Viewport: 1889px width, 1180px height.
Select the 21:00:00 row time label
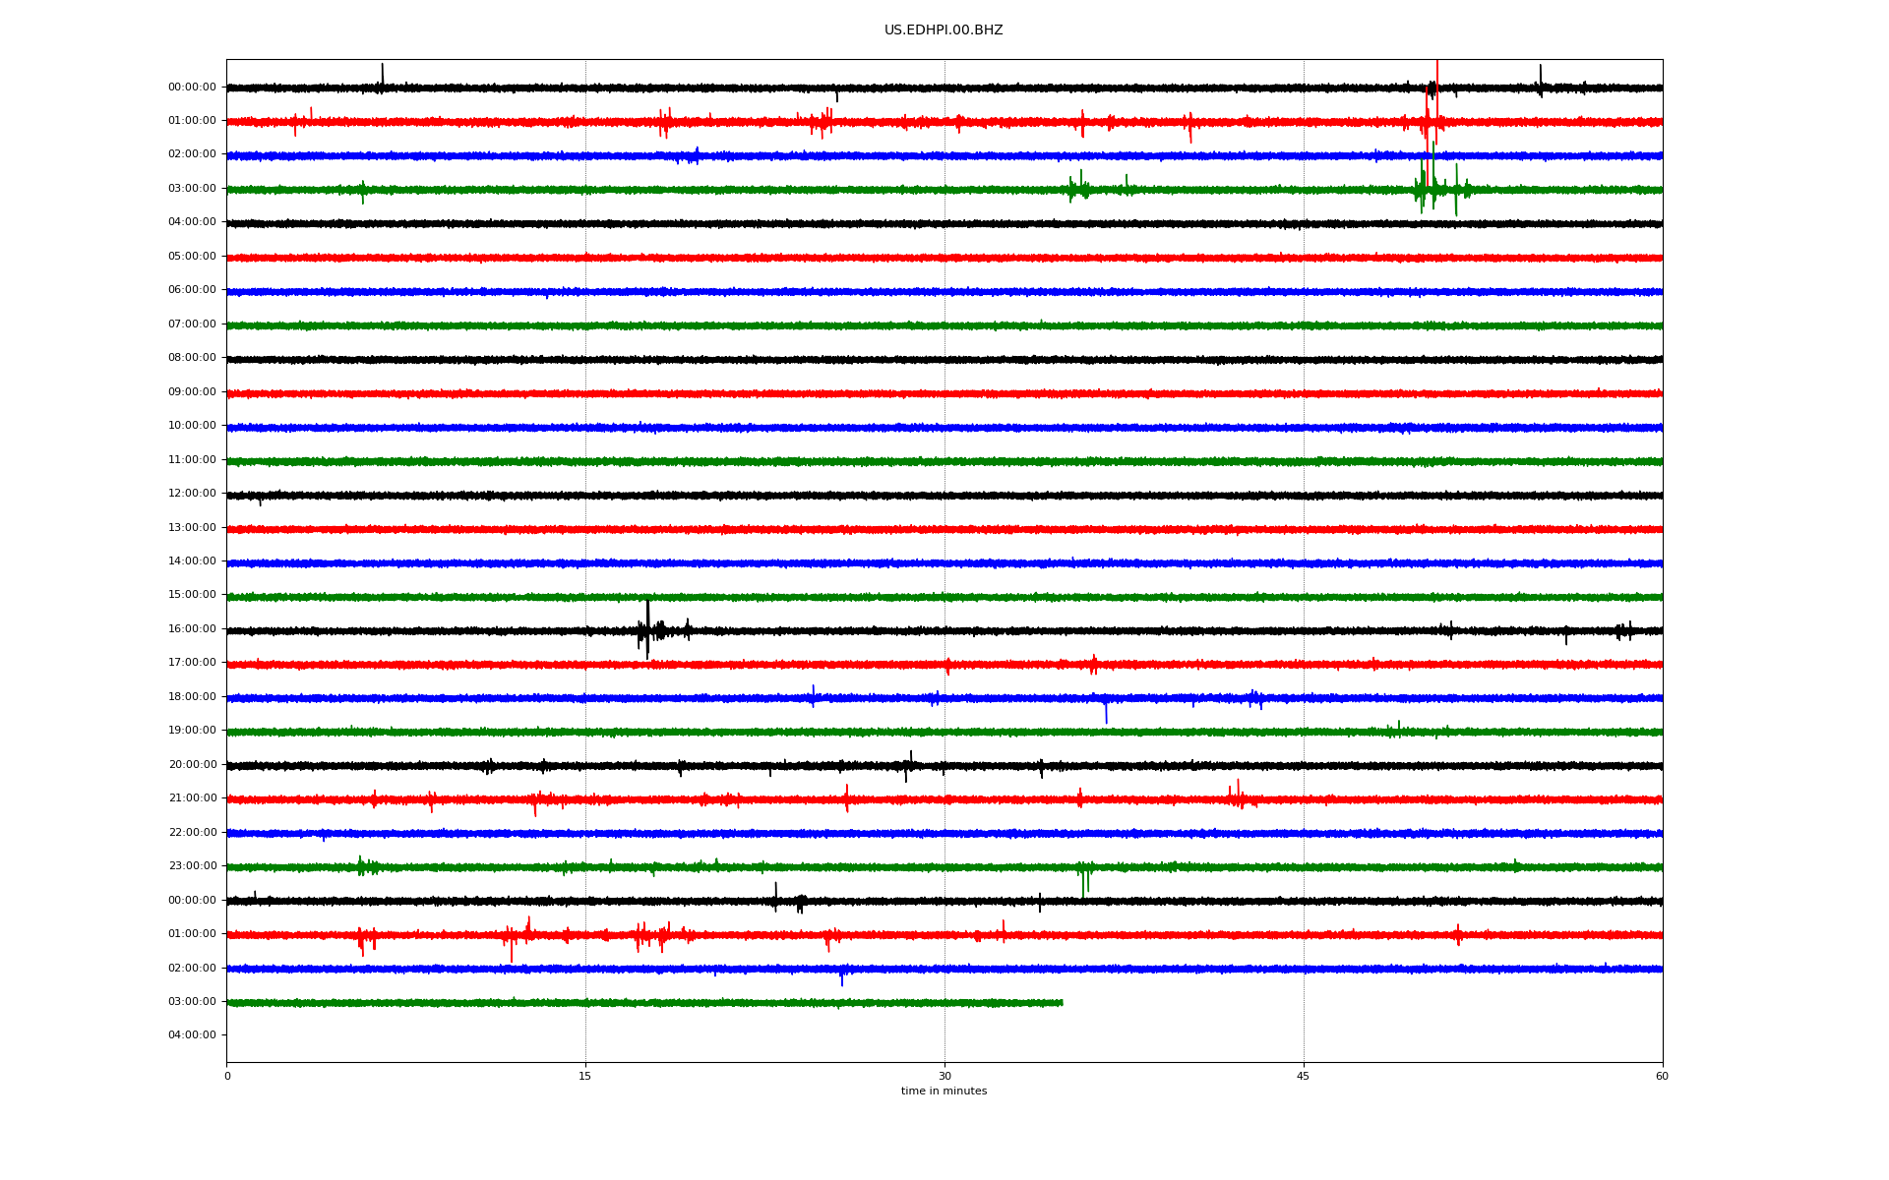coord(192,798)
